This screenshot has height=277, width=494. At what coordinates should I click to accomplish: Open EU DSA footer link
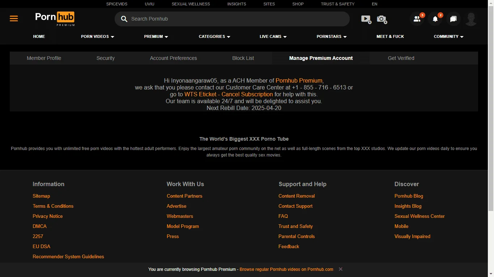pyautogui.click(x=41, y=246)
